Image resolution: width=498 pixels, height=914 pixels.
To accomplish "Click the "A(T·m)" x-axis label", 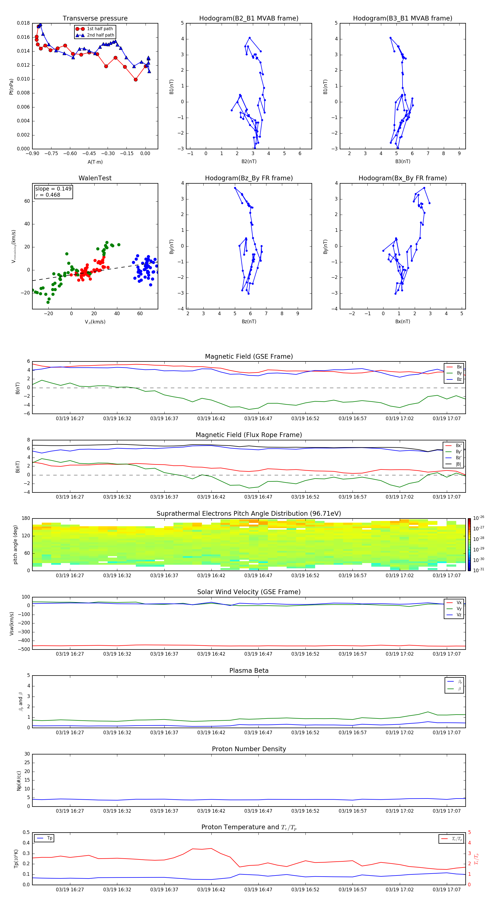I will (95, 162).
